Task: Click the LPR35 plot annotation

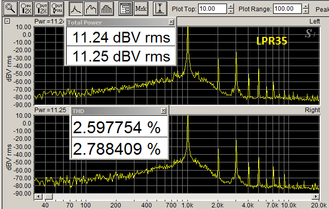Action: (x=272, y=40)
